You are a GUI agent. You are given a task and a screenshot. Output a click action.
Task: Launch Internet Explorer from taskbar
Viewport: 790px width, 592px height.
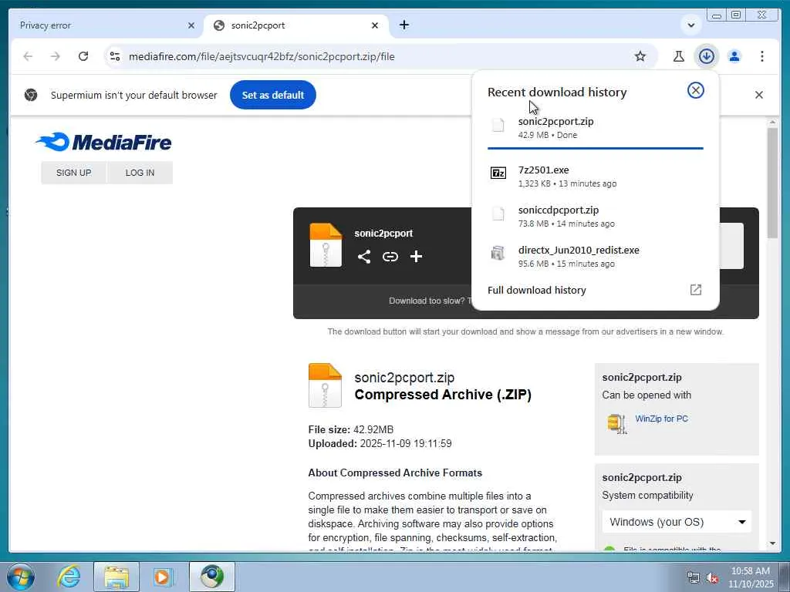[69, 577]
